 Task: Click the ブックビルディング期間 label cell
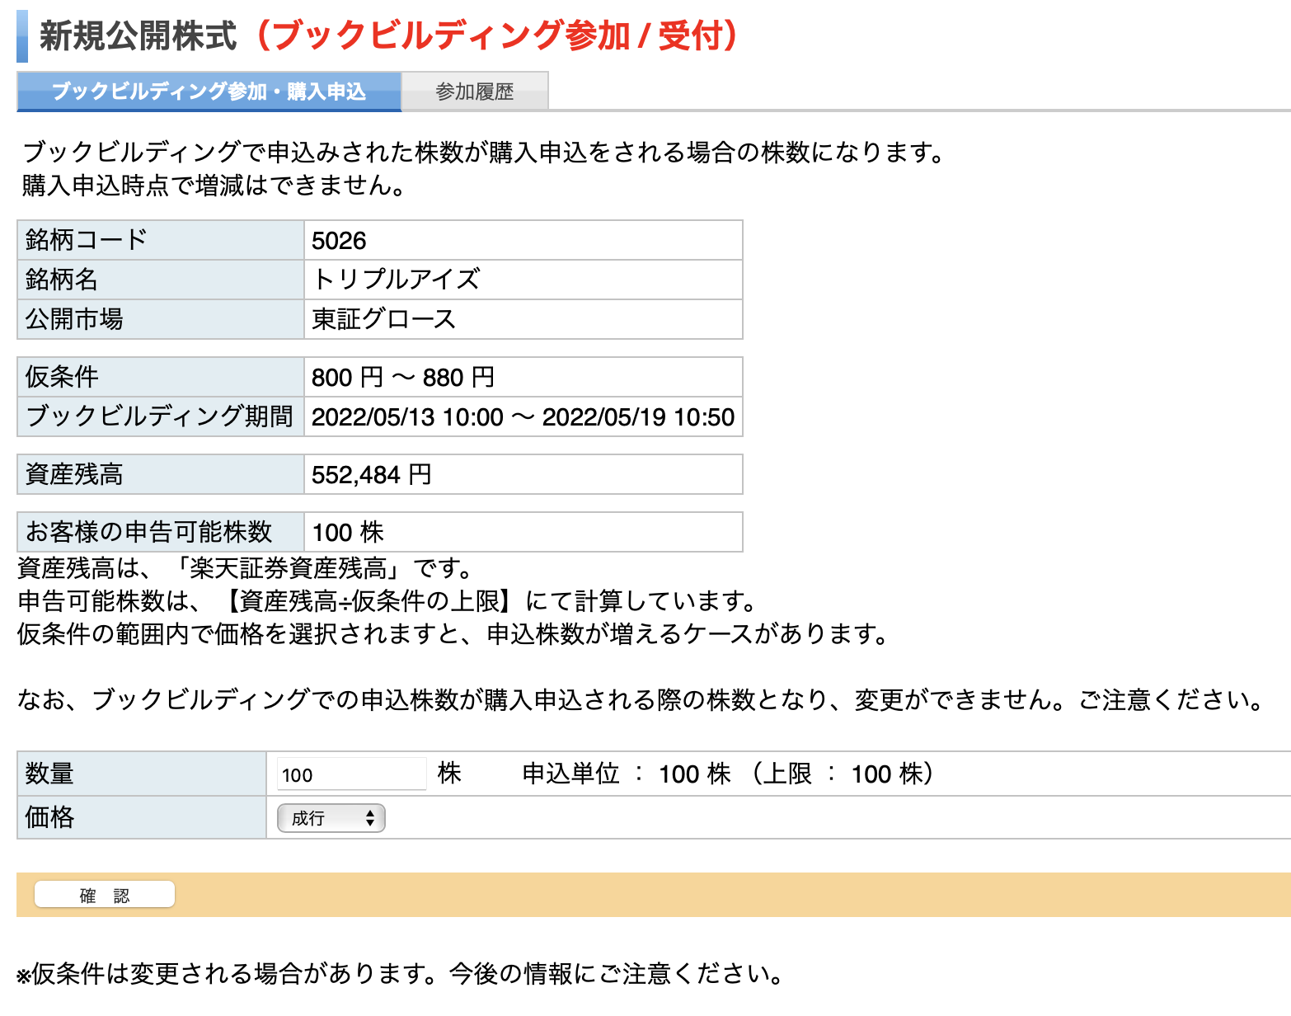tap(161, 416)
